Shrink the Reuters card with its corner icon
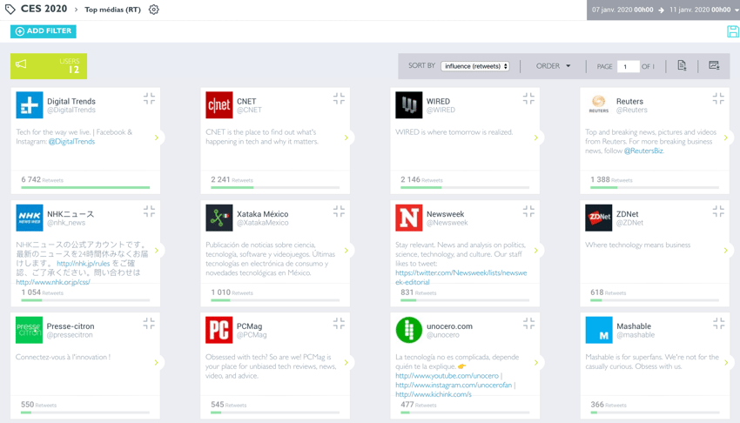 [x=718, y=99]
